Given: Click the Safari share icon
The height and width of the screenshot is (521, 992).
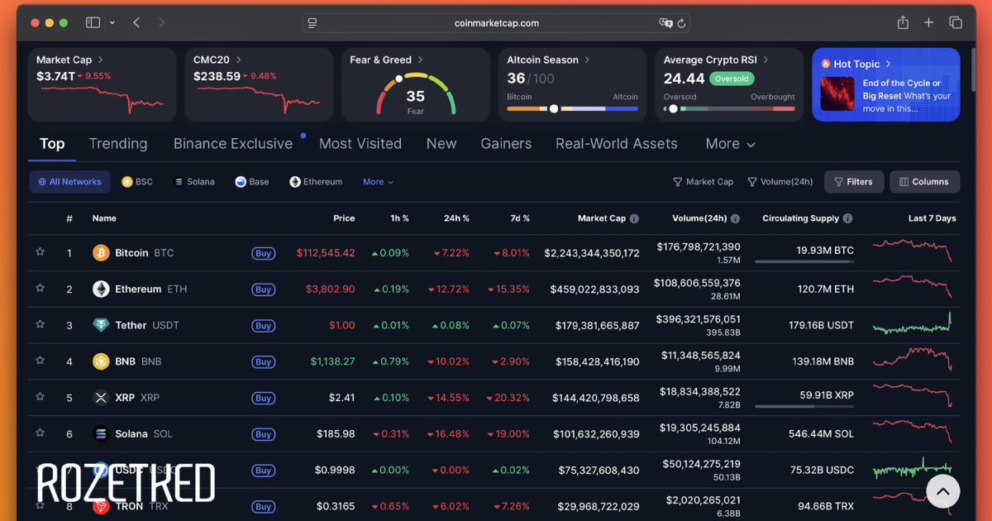Looking at the screenshot, I should tap(904, 23).
